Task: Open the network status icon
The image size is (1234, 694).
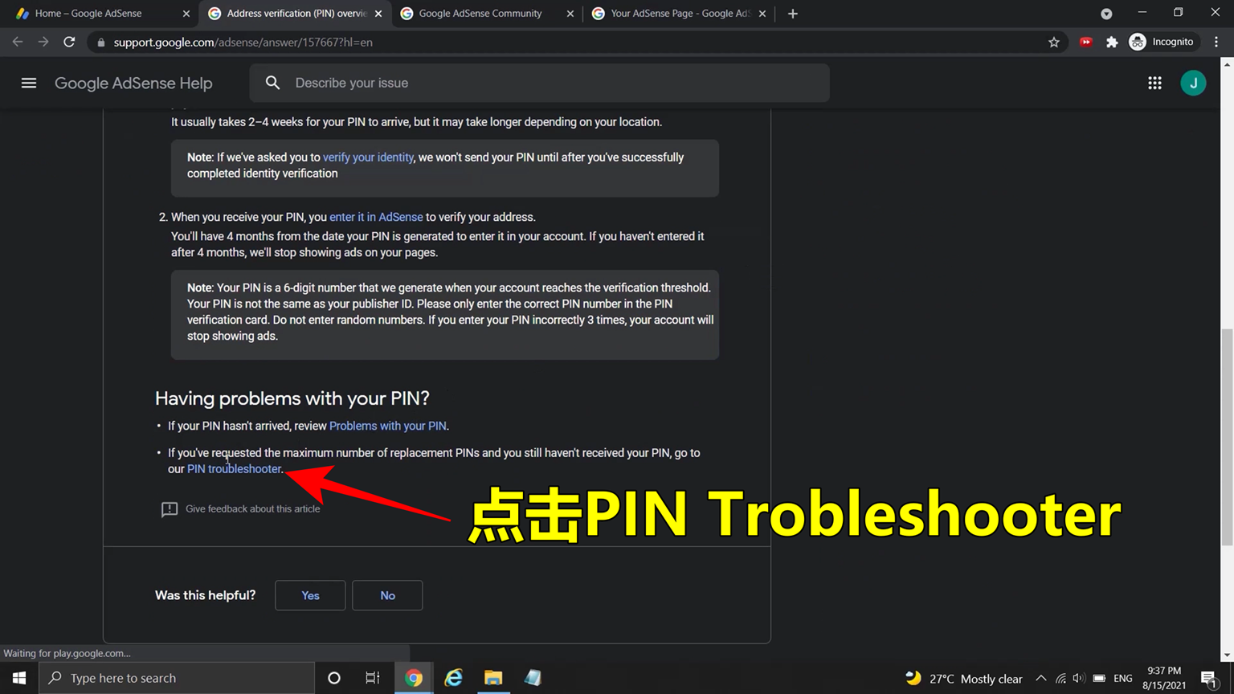Action: coord(1060,679)
